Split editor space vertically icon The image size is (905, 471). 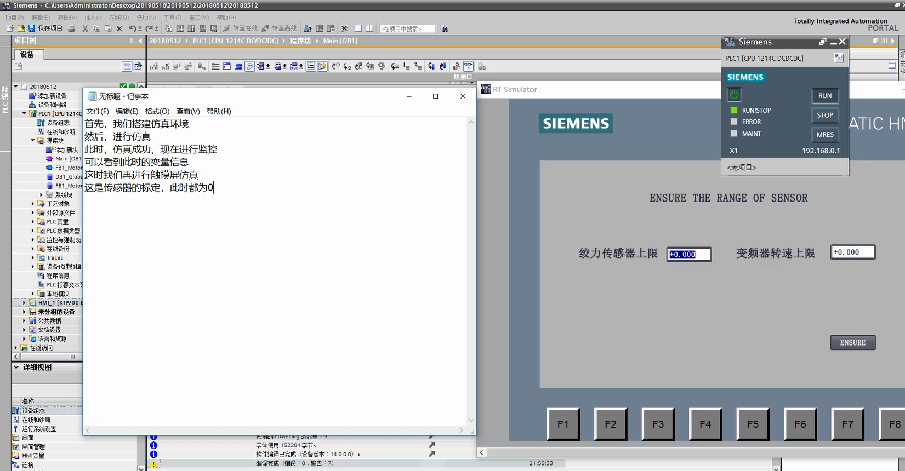tap(369, 28)
